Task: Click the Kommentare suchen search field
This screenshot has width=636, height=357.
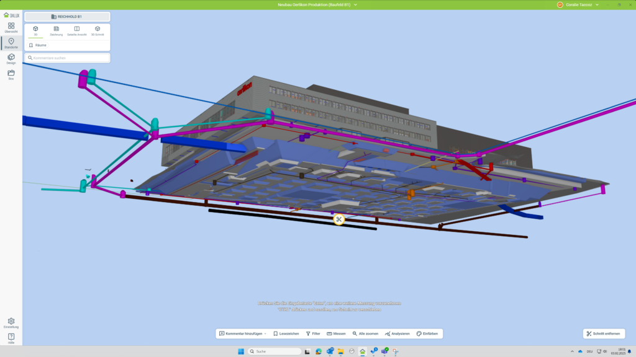Action: 67,58
